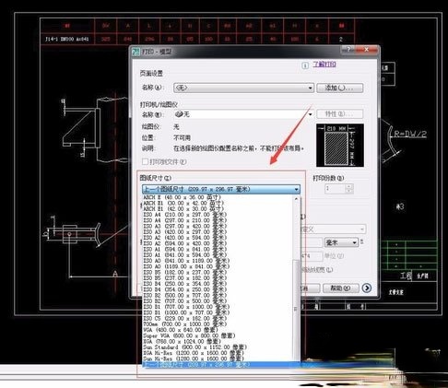Click the 210 MM paper preview thumbnail

(x=340, y=146)
